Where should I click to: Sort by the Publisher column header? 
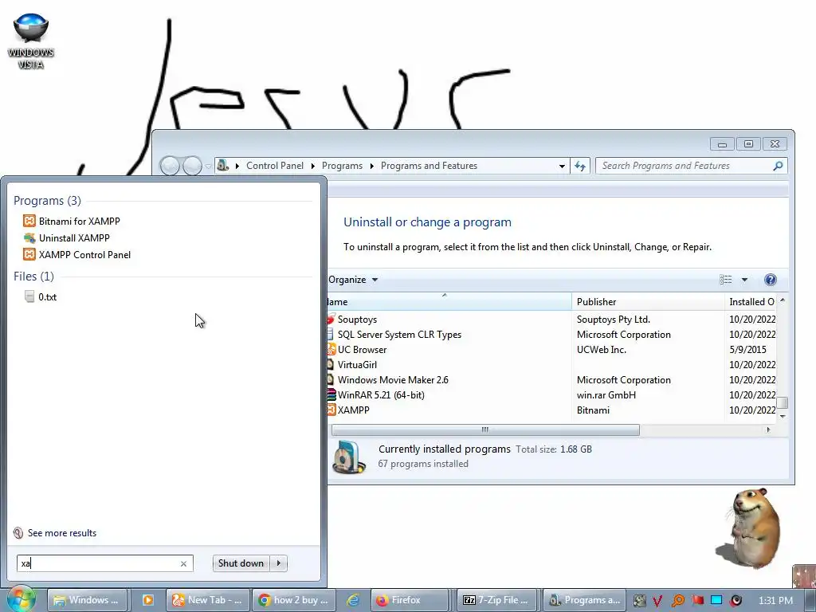(648, 302)
